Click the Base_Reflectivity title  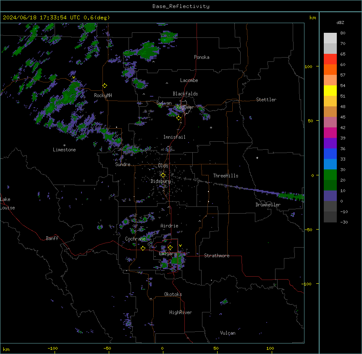click(x=181, y=6)
